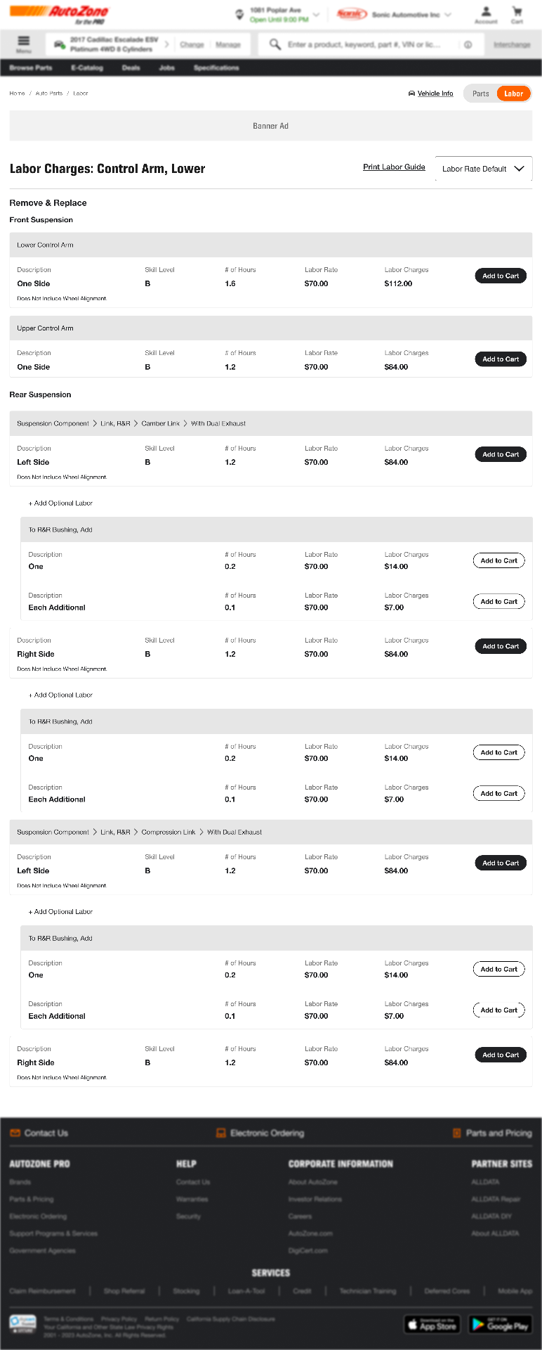Image resolution: width=542 pixels, height=1350 pixels.
Task: Open the Specifications menu item
Action: coord(216,67)
